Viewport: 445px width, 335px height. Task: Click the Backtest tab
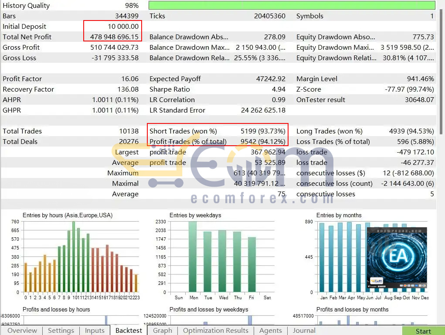pyautogui.click(x=129, y=331)
